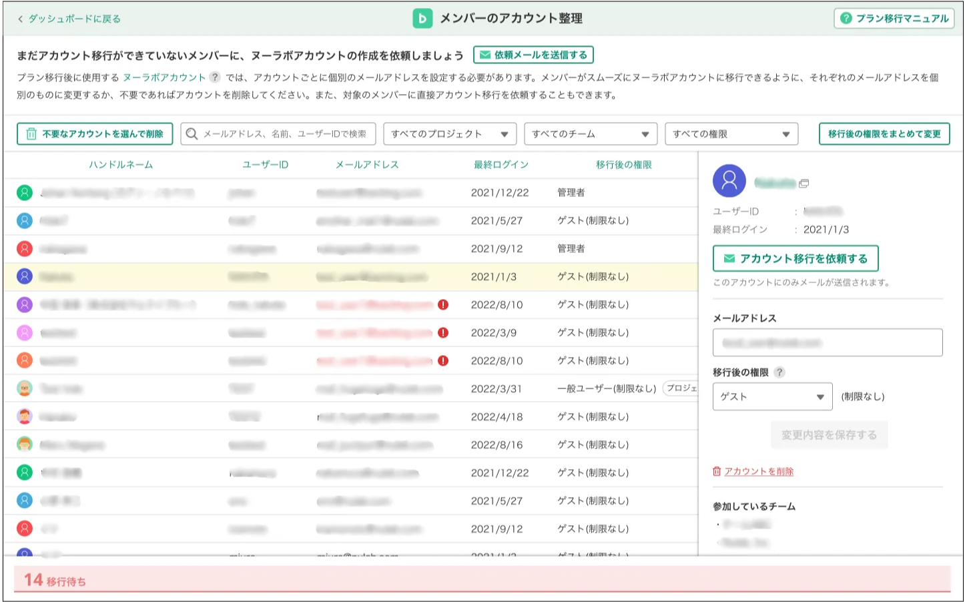This screenshot has width=965, height=602.
Task: Click date 2022/4/18 cell
Action: (x=497, y=417)
